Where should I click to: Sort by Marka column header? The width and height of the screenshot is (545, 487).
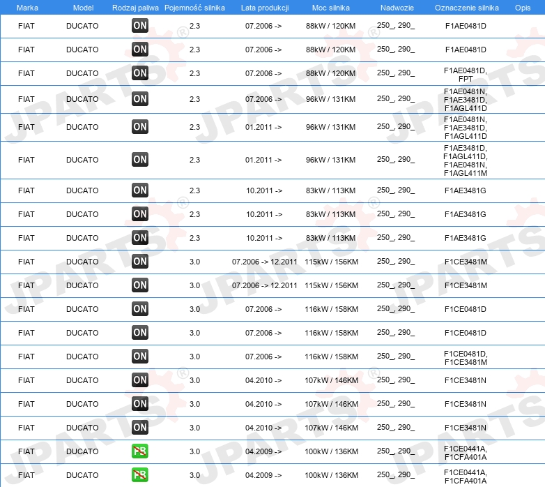[x=27, y=8]
